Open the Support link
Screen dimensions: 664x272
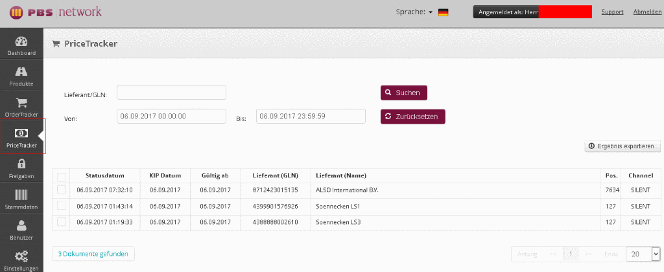pos(612,12)
